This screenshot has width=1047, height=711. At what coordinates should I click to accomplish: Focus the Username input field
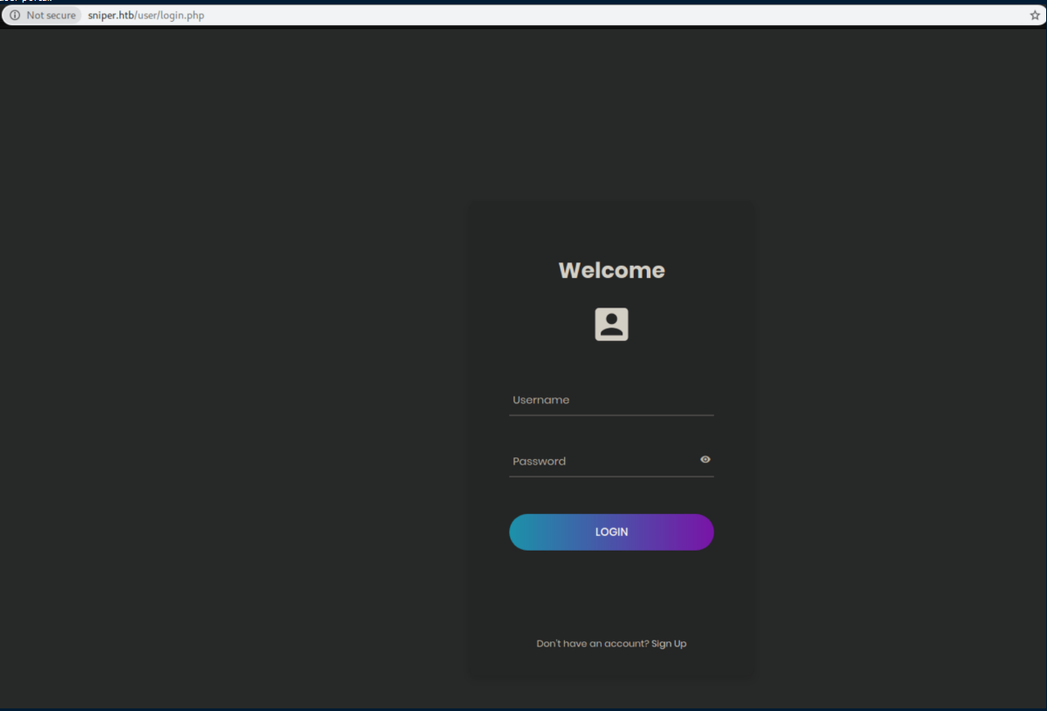[610, 400]
